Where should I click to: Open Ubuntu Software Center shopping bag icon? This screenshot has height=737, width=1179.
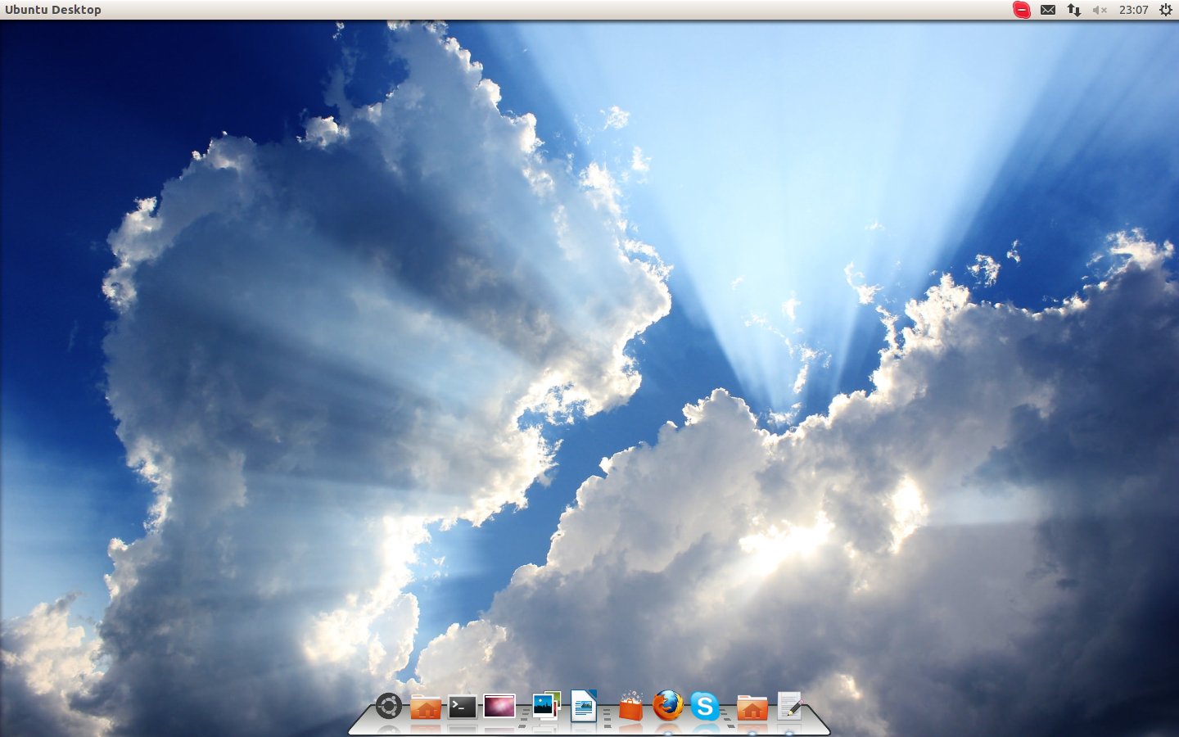(631, 707)
